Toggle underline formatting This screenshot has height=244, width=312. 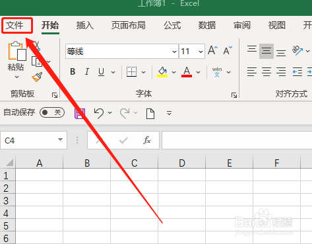point(101,71)
